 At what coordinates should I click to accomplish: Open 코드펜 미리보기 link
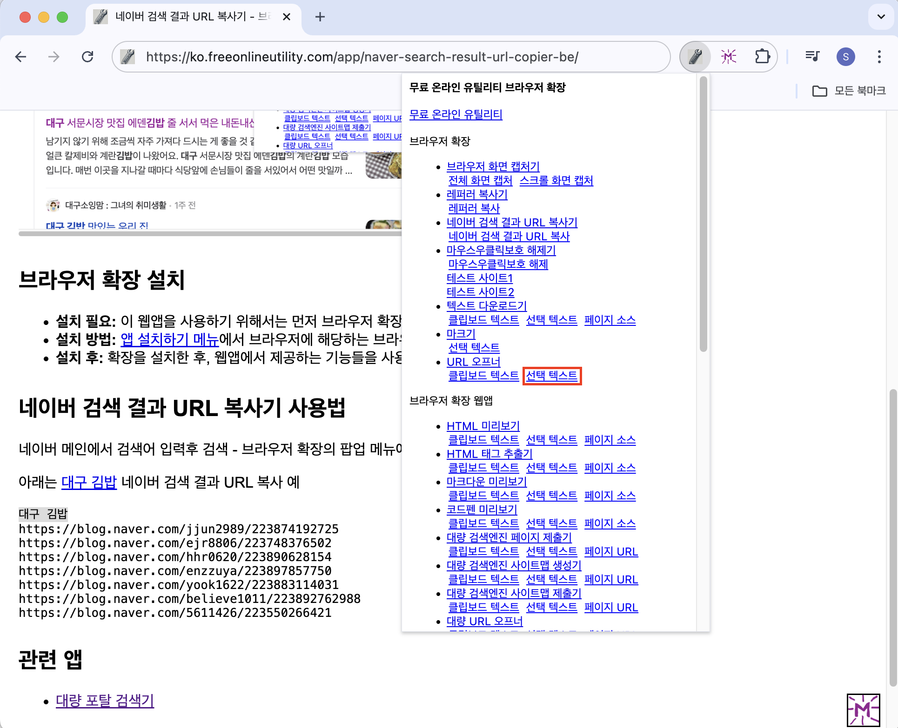click(x=482, y=510)
